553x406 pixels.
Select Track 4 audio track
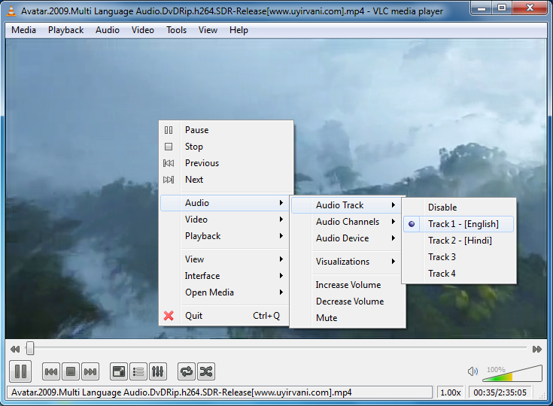tap(458, 274)
